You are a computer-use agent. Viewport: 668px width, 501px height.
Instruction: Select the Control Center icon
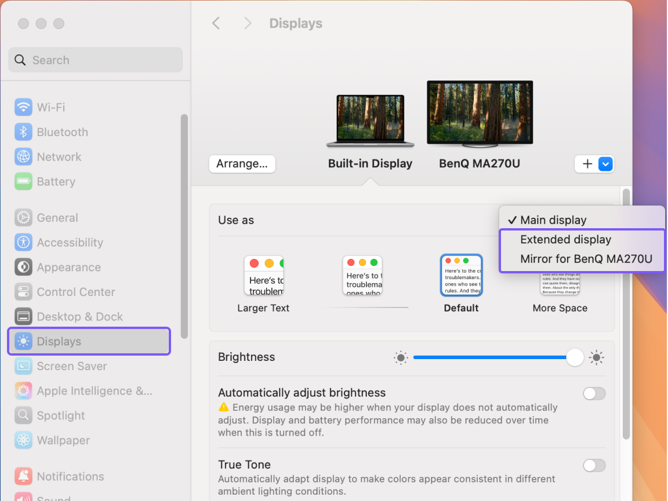23,291
